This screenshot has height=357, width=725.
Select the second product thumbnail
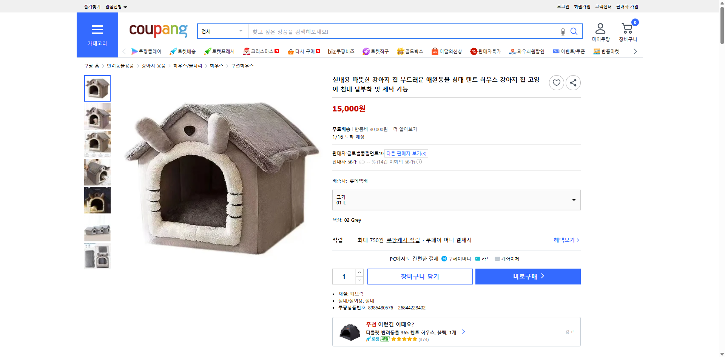[97, 116]
